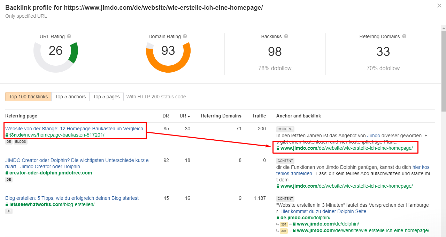Viewport: 446px width, 237px height.
Task: Close the backlink profile dialog
Action: 439,6
